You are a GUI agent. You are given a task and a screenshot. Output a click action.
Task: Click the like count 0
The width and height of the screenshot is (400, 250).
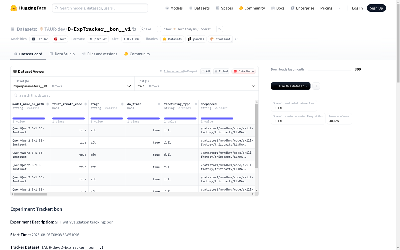click(x=155, y=29)
